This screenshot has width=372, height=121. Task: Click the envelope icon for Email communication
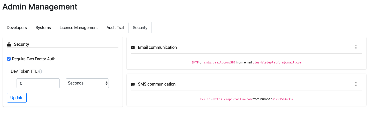[x=133, y=48]
